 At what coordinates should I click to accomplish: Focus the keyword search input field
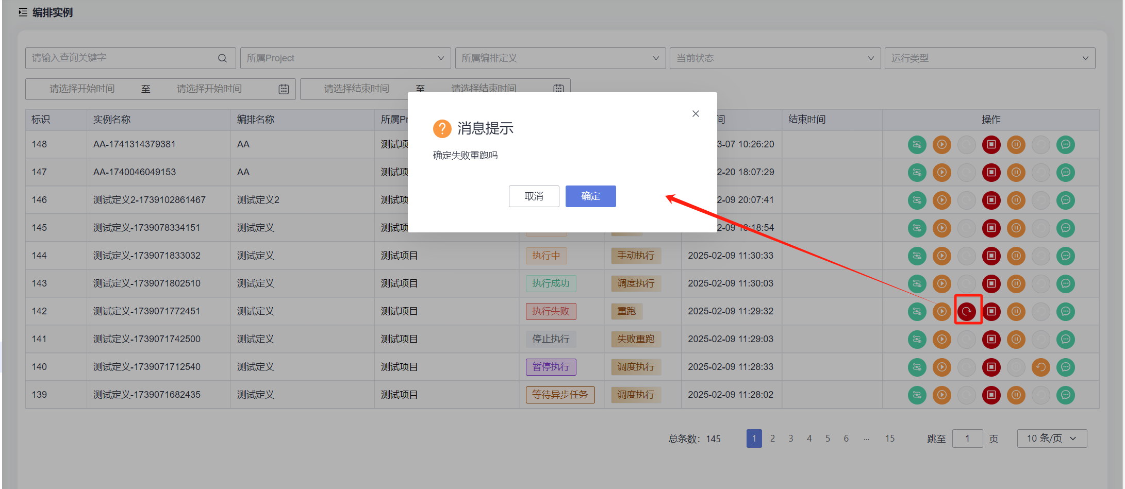click(x=130, y=58)
